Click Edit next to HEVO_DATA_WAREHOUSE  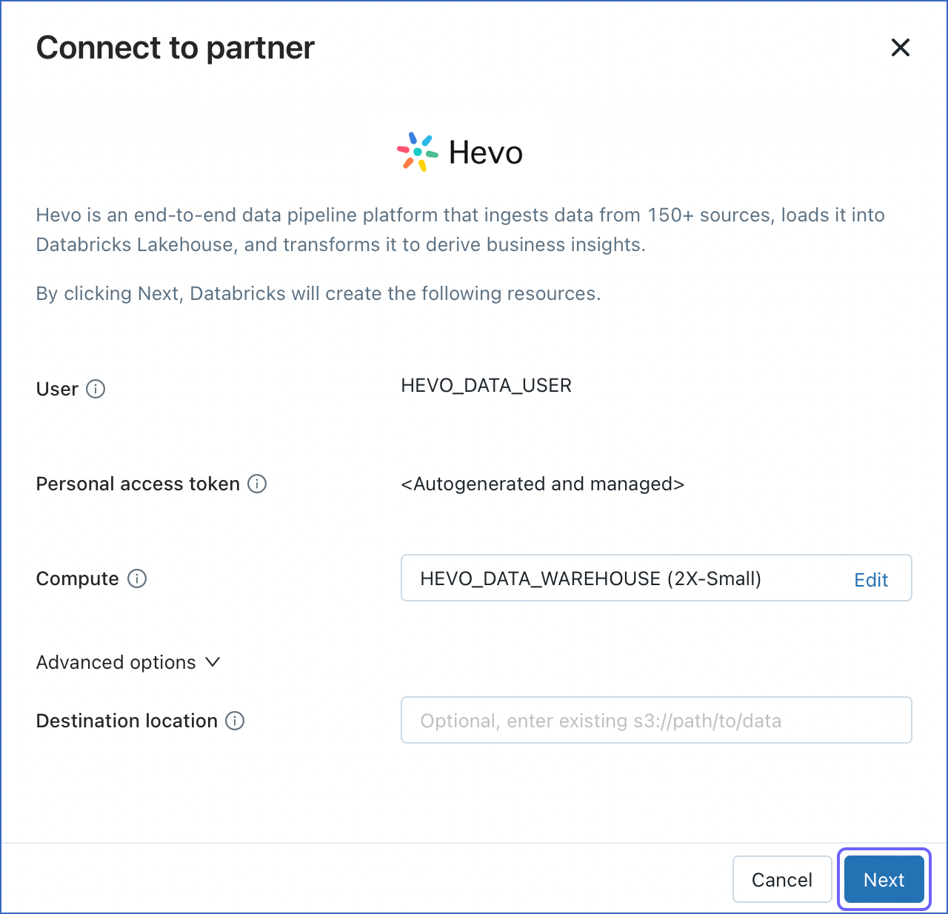coord(870,579)
